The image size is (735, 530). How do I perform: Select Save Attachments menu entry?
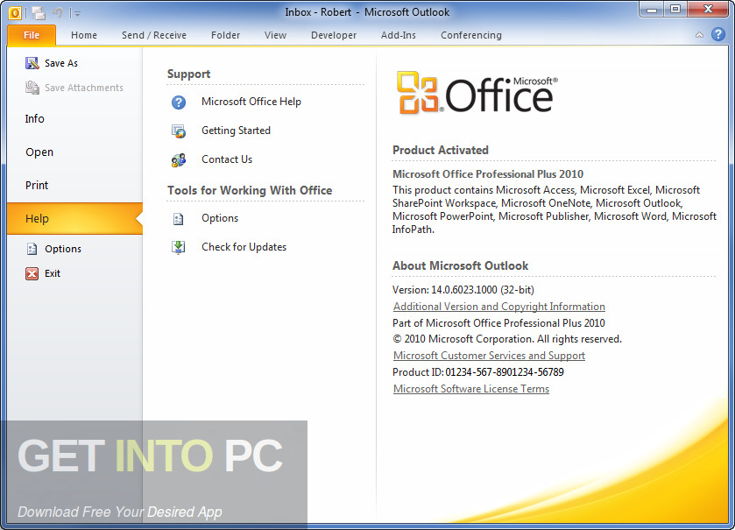pyautogui.click(x=84, y=88)
